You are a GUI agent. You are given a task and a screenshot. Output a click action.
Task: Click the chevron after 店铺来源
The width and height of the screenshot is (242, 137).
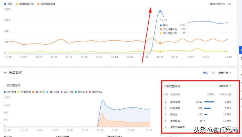[230, 86]
